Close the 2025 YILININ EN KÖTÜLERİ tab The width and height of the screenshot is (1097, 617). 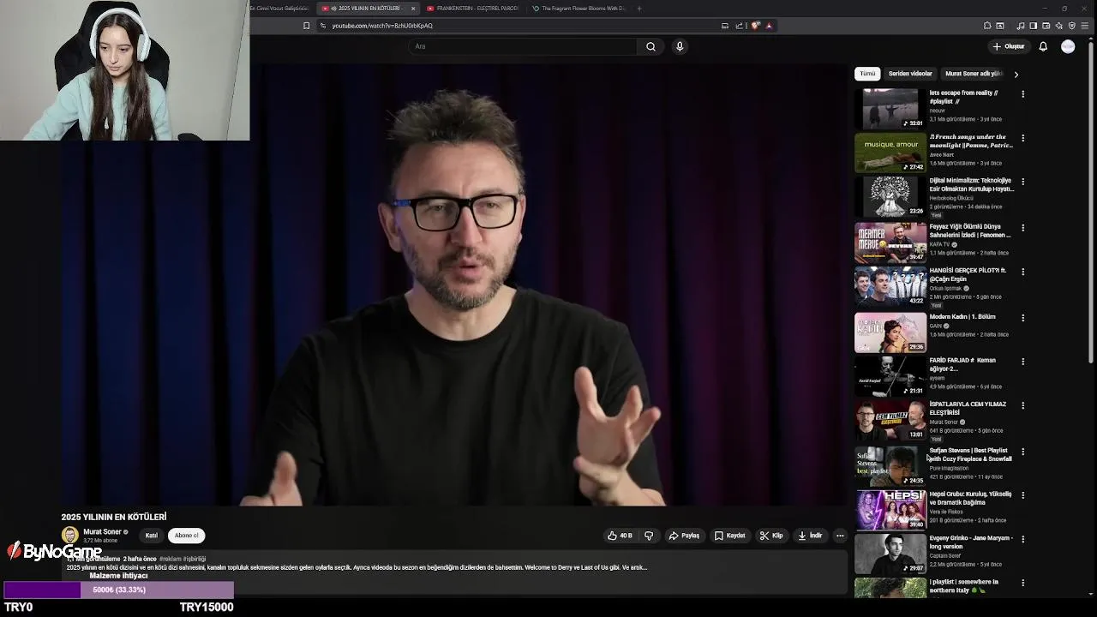point(413,9)
